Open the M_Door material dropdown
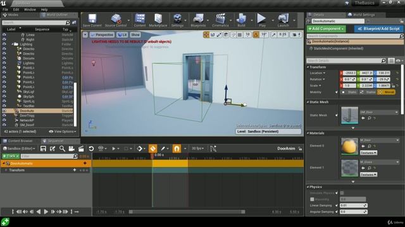The image size is (405, 227). [379, 140]
